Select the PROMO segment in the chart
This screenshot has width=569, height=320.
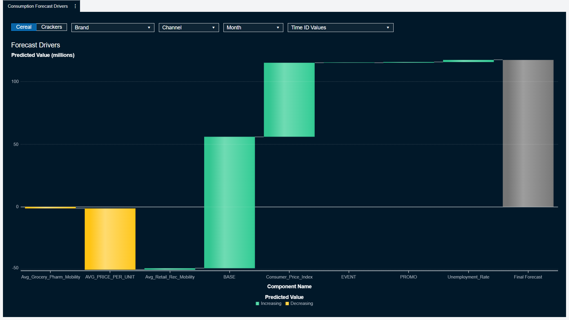[x=408, y=62]
